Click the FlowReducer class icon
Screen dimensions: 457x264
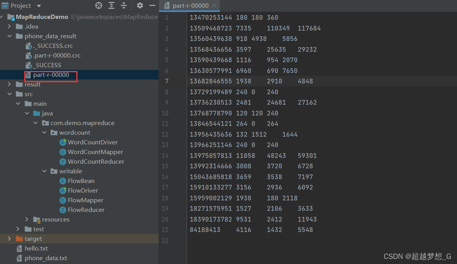[x=62, y=210]
